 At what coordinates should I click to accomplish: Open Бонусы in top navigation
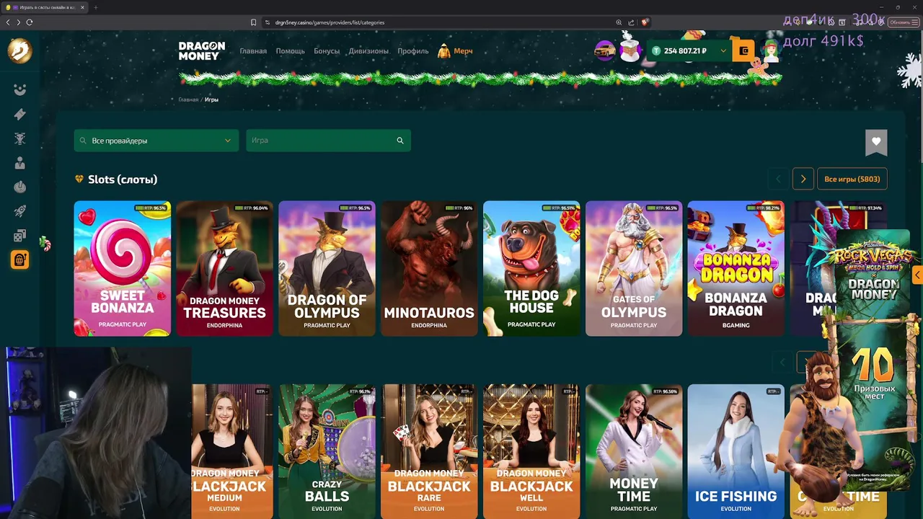(327, 51)
